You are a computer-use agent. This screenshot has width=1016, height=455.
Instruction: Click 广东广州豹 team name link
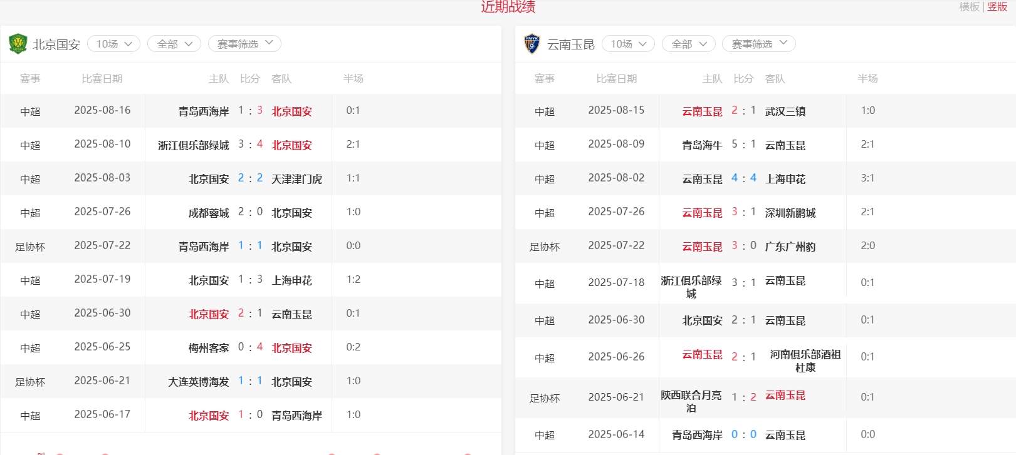[790, 247]
